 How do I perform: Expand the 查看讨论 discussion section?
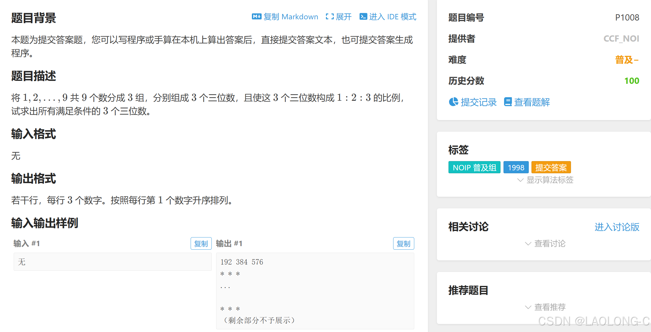tap(550, 244)
